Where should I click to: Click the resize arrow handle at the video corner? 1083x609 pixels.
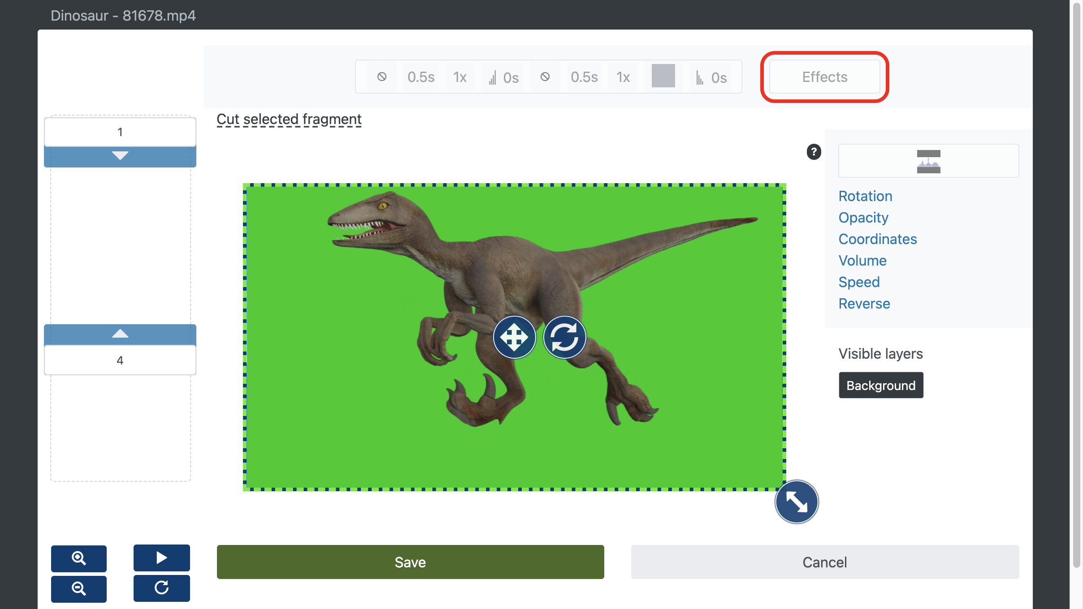coord(797,502)
